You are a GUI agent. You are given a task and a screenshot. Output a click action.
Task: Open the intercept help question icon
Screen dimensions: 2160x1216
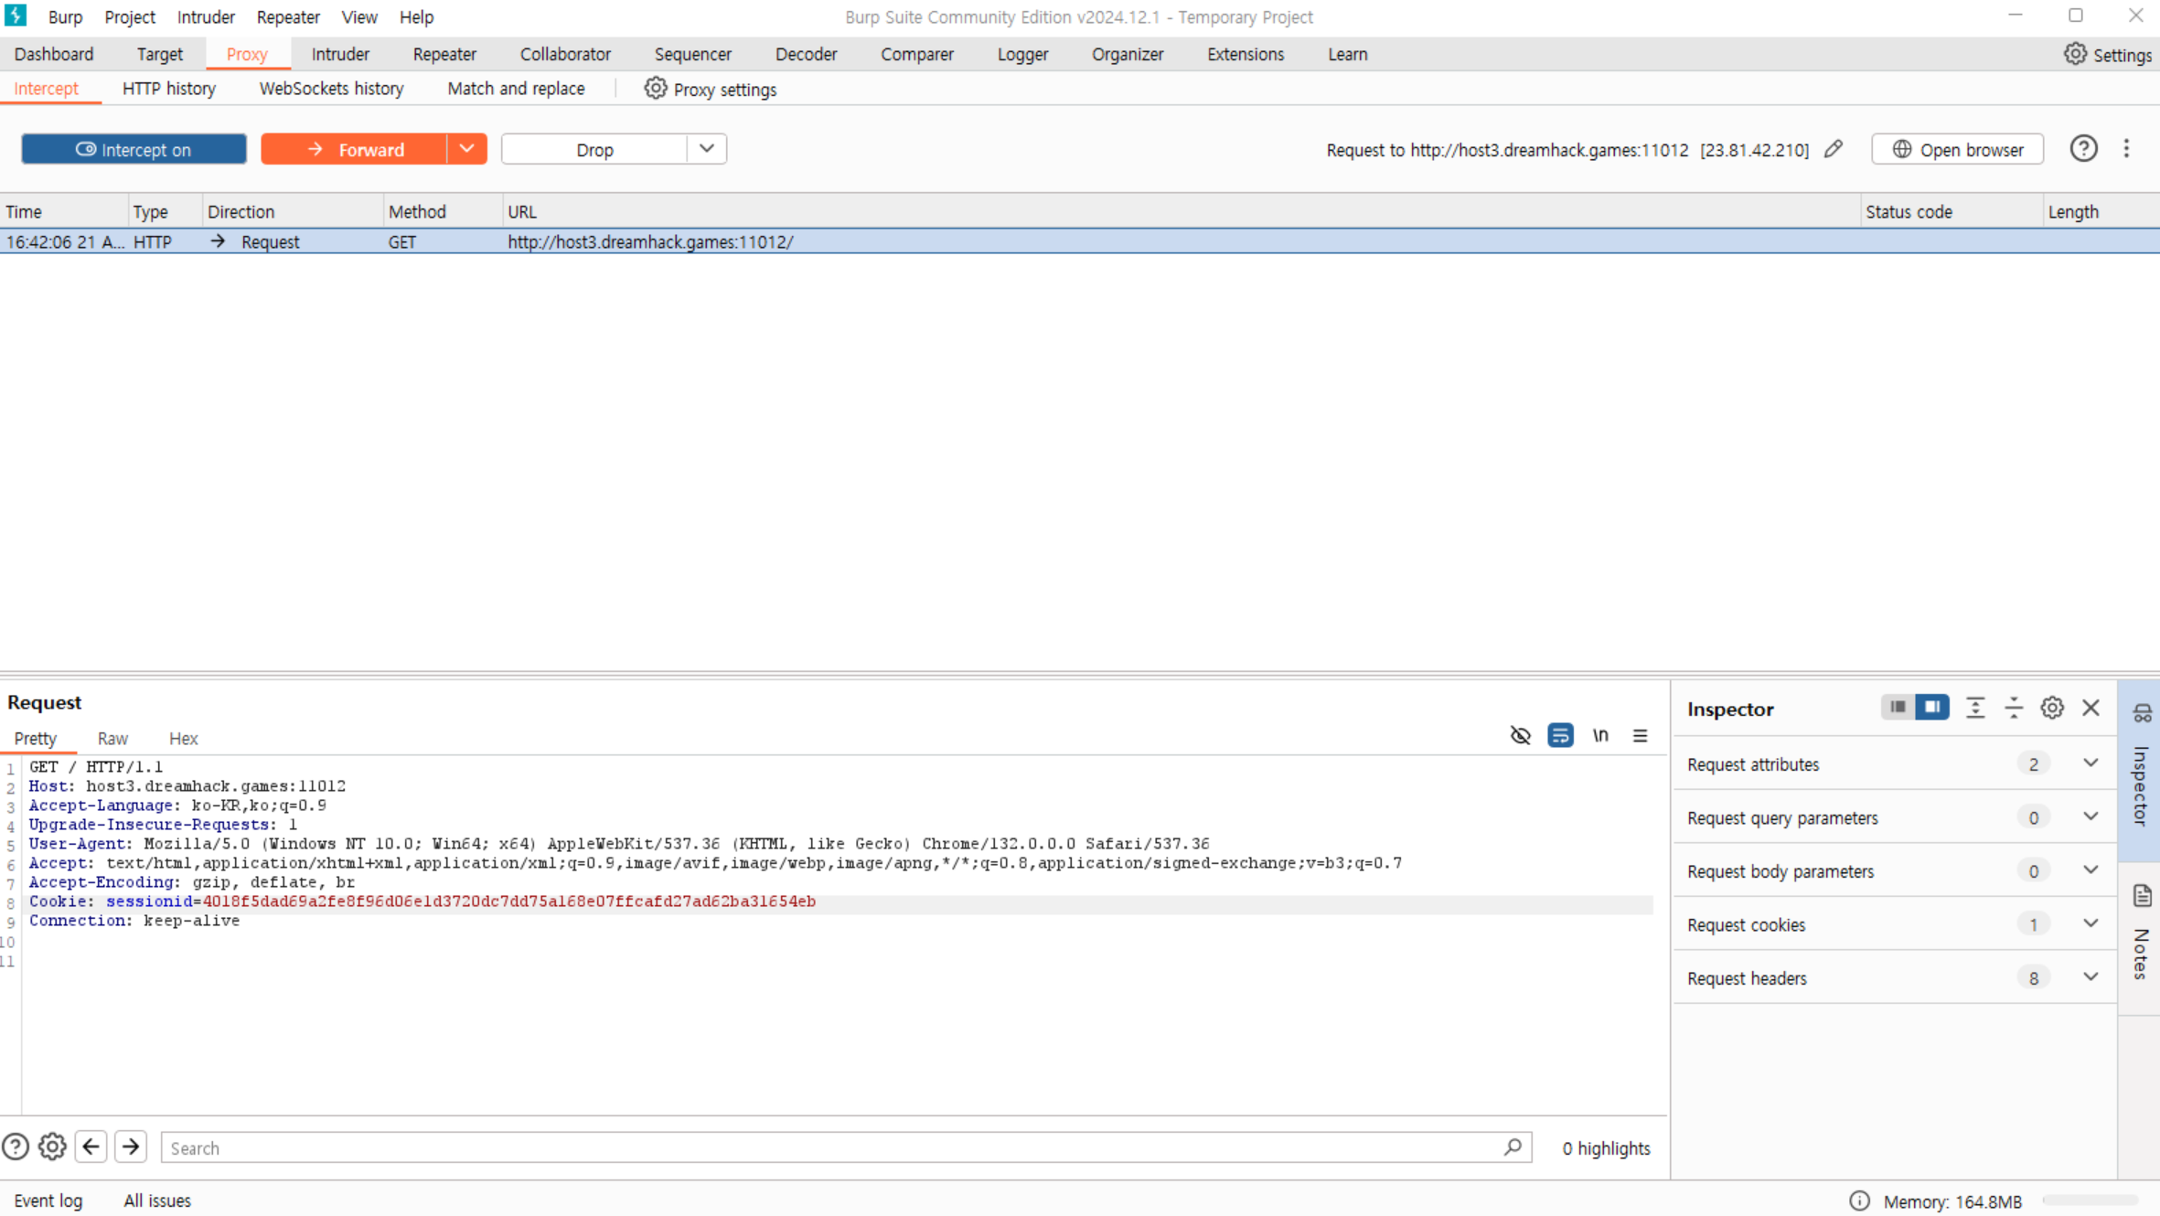(x=2083, y=149)
